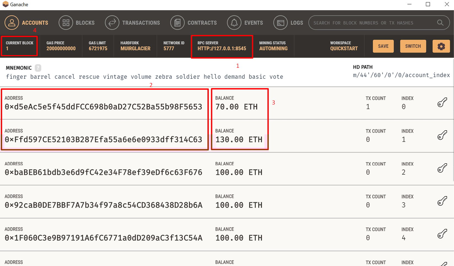Open the Events tab
This screenshot has height=266, width=454.
pyautogui.click(x=245, y=23)
